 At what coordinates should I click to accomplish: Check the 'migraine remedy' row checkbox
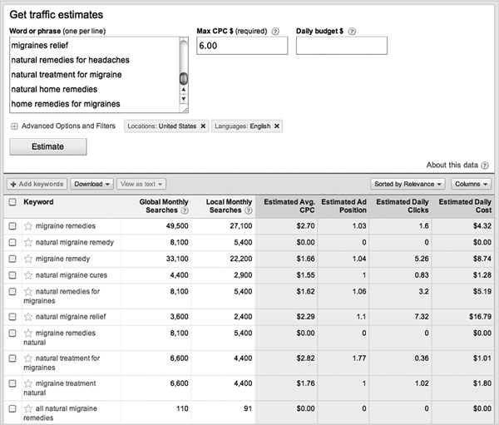coord(12,259)
